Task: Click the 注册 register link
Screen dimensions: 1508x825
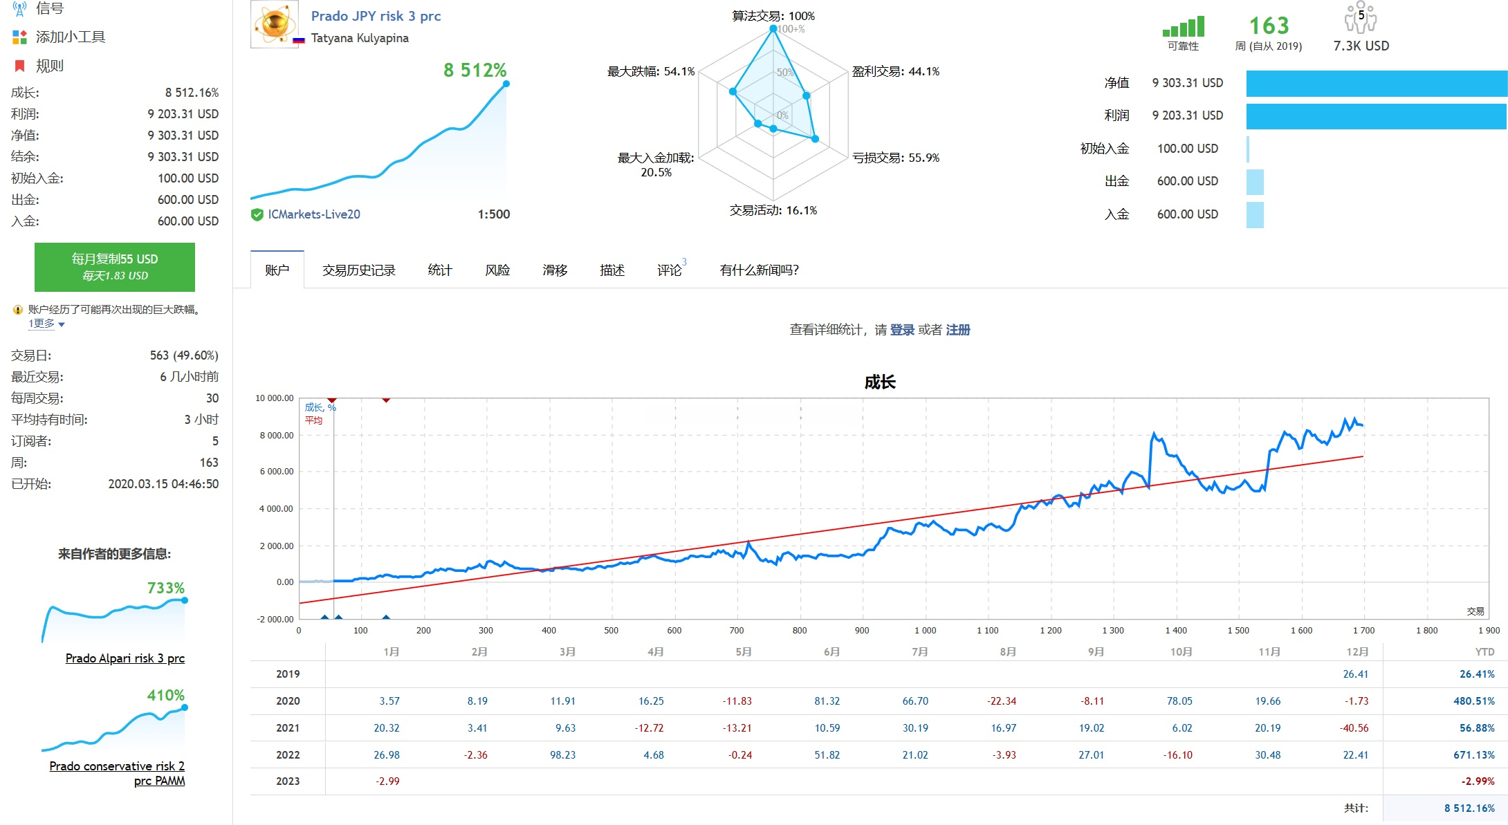Action: pos(957,330)
